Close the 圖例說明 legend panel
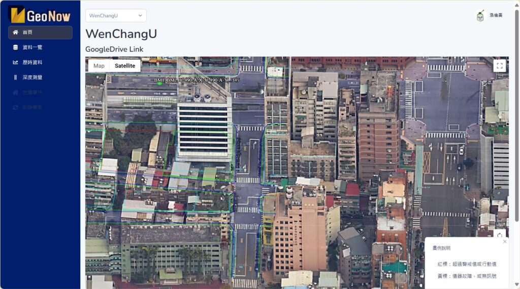The width and height of the screenshot is (520, 289). [x=505, y=242]
